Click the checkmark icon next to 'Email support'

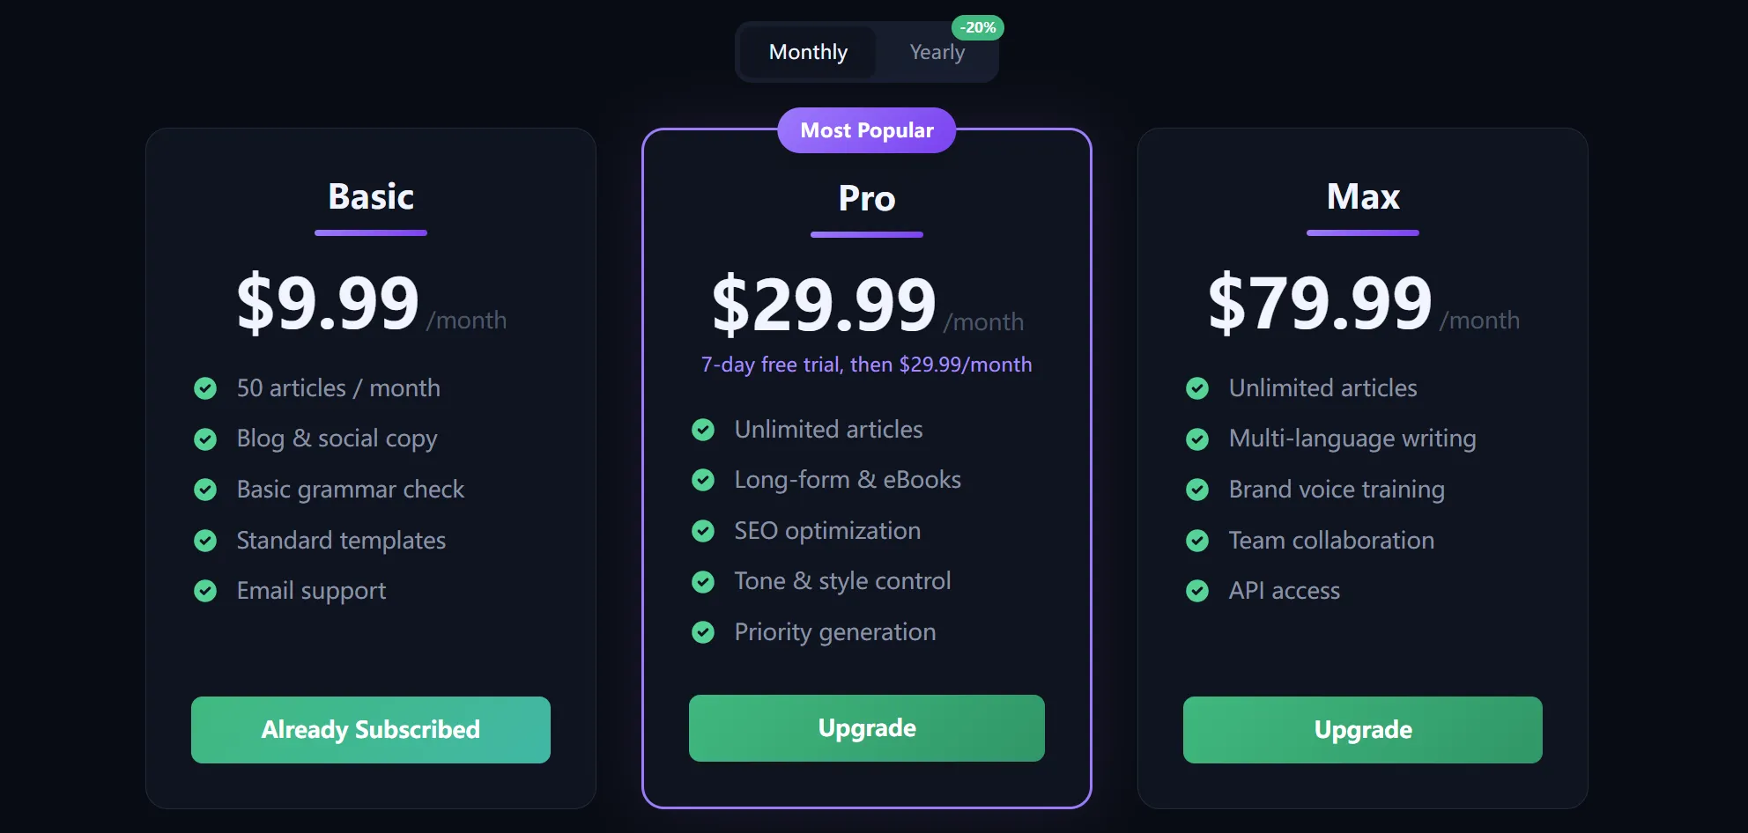pos(205,591)
